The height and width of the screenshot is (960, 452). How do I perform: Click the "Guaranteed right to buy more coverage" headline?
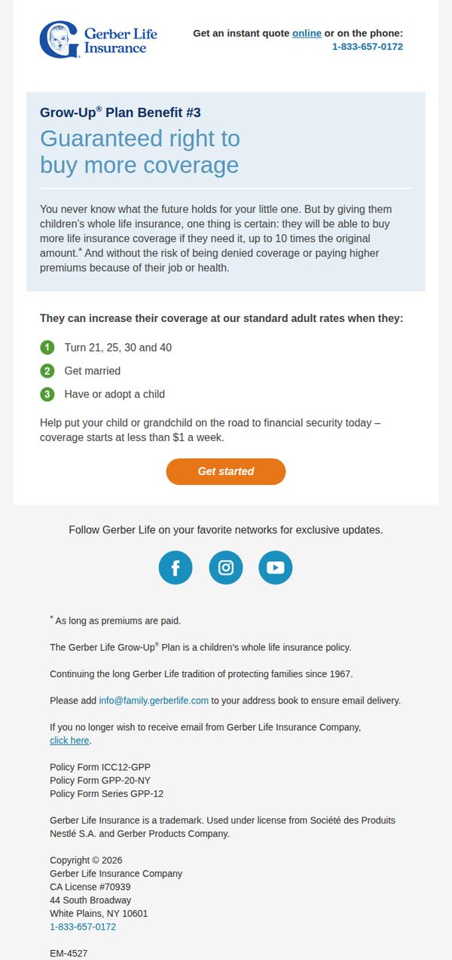(140, 152)
